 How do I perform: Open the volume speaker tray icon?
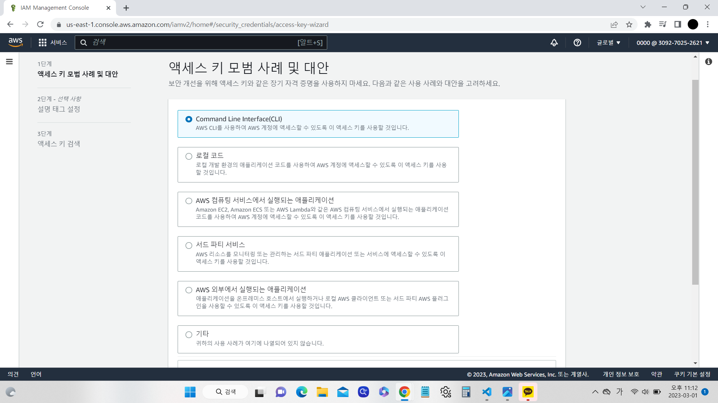click(645, 392)
